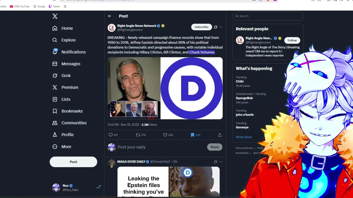Open three-dot menu on main post
353x198 pixels.
point(221,27)
